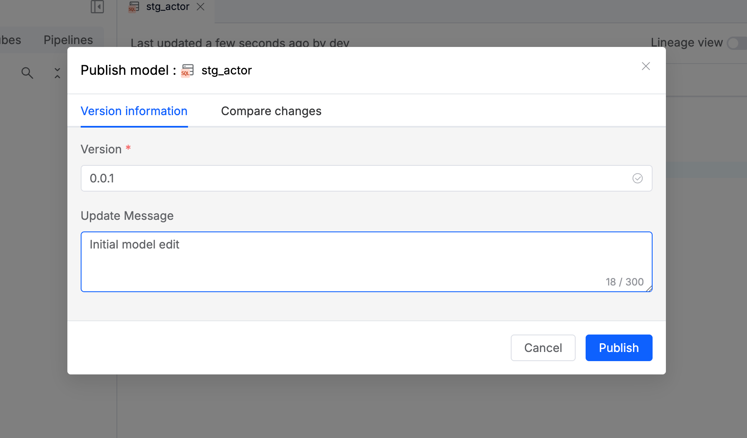The width and height of the screenshot is (747, 438).
Task: Click the sidebar collapse panel icon
Action: tap(97, 7)
